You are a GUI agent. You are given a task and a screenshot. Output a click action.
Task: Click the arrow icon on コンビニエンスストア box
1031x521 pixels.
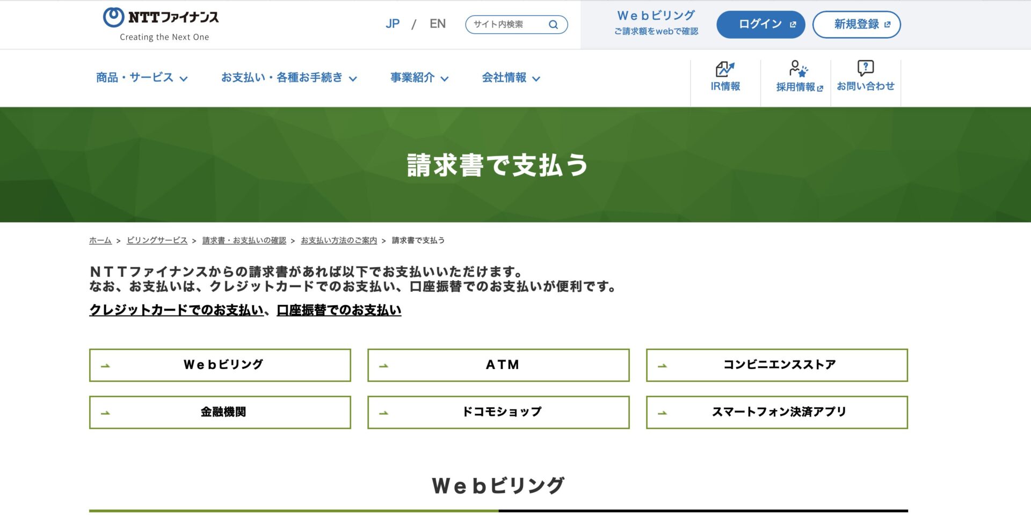[x=662, y=366]
